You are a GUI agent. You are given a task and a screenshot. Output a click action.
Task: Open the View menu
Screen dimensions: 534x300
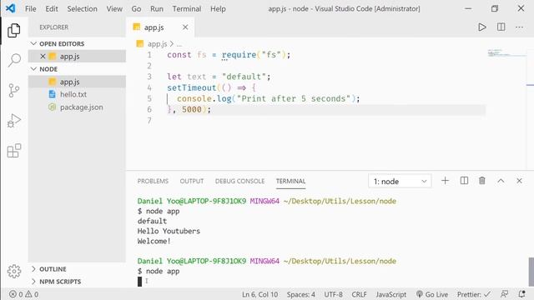coord(114,9)
